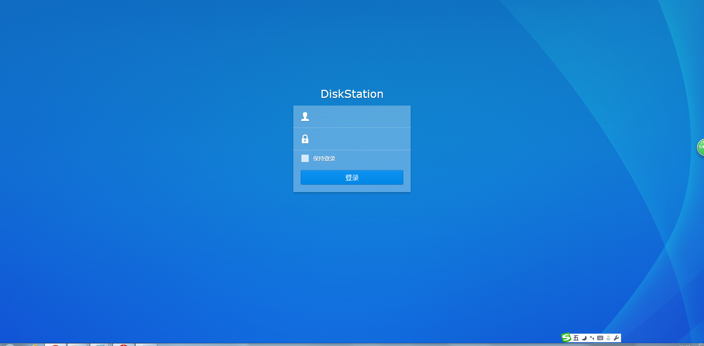Enable the 保持登录 checkbox

tap(305, 158)
